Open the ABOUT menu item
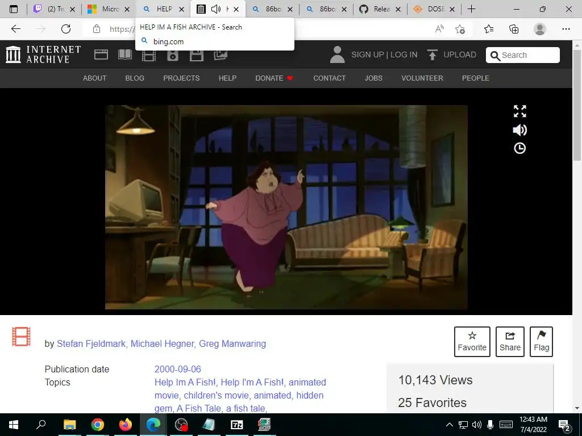 click(95, 78)
